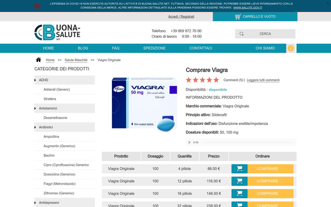
Task: Open the shopping cart icon in the header
Action: (x=238, y=16)
